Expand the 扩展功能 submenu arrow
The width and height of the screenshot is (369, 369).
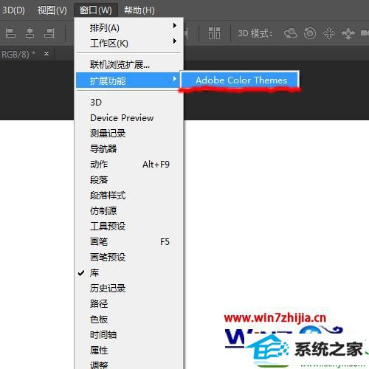[x=175, y=79]
